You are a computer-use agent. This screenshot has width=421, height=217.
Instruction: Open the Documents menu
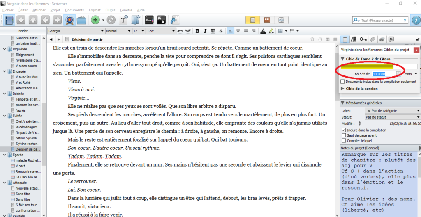point(74,10)
